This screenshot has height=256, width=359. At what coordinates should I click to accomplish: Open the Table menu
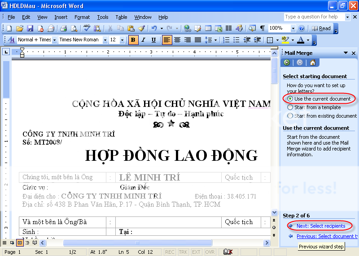tap(121, 17)
